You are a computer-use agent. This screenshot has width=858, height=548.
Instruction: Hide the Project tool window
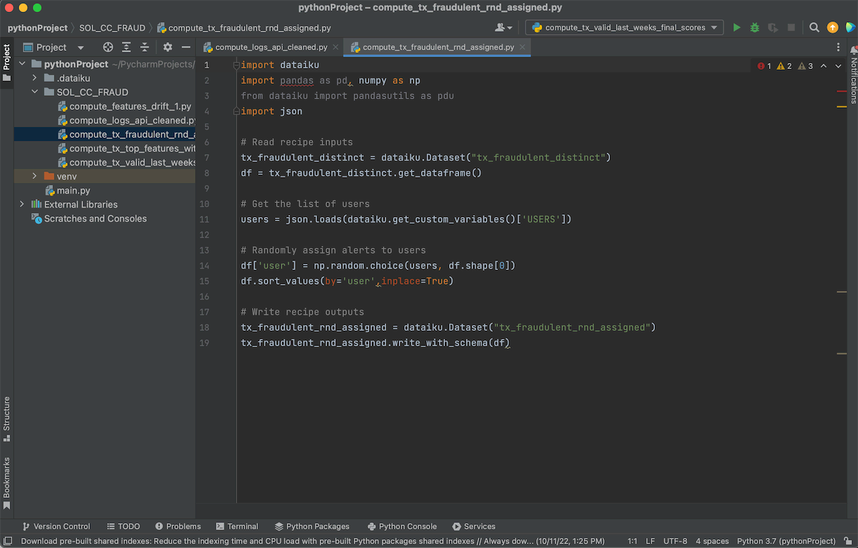(186, 48)
